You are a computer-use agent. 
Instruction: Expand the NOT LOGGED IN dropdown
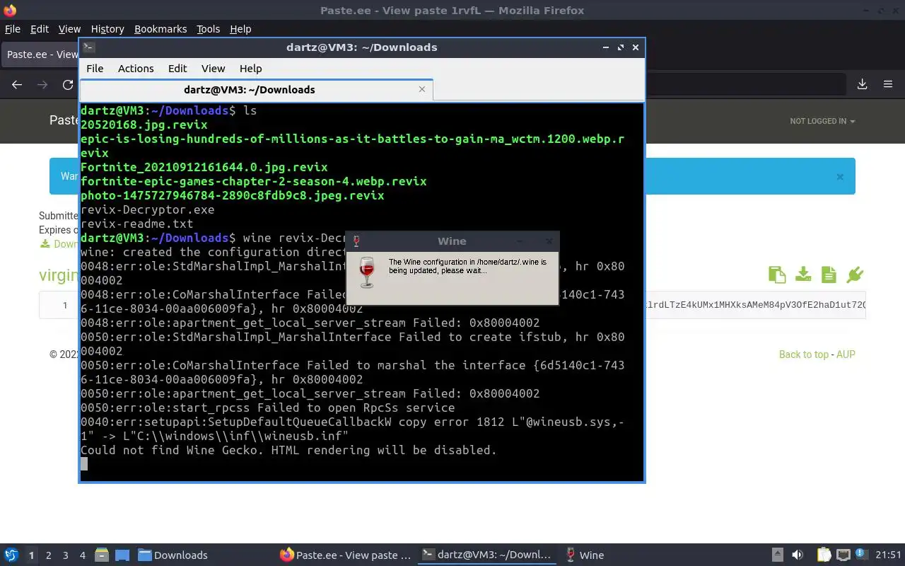click(822, 121)
